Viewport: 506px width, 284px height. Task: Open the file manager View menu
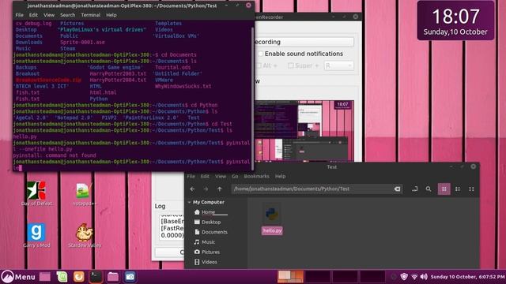pyautogui.click(x=221, y=177)
